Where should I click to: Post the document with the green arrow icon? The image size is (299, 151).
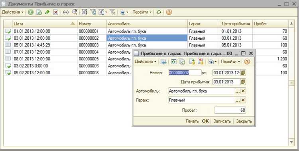coord(192,62)
